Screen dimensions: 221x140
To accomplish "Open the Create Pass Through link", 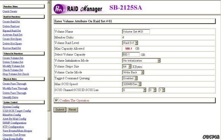I will (14, 84).
